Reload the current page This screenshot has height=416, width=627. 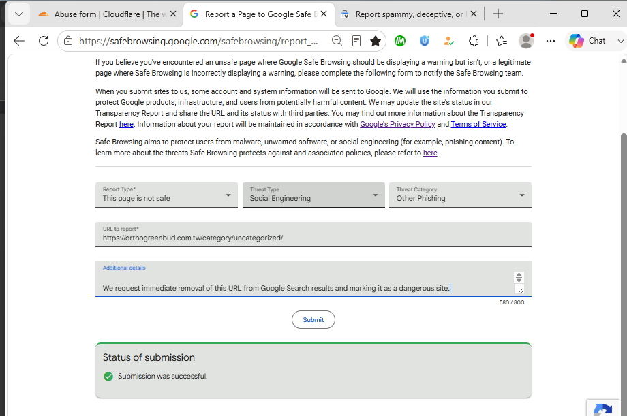coord(44,41)
